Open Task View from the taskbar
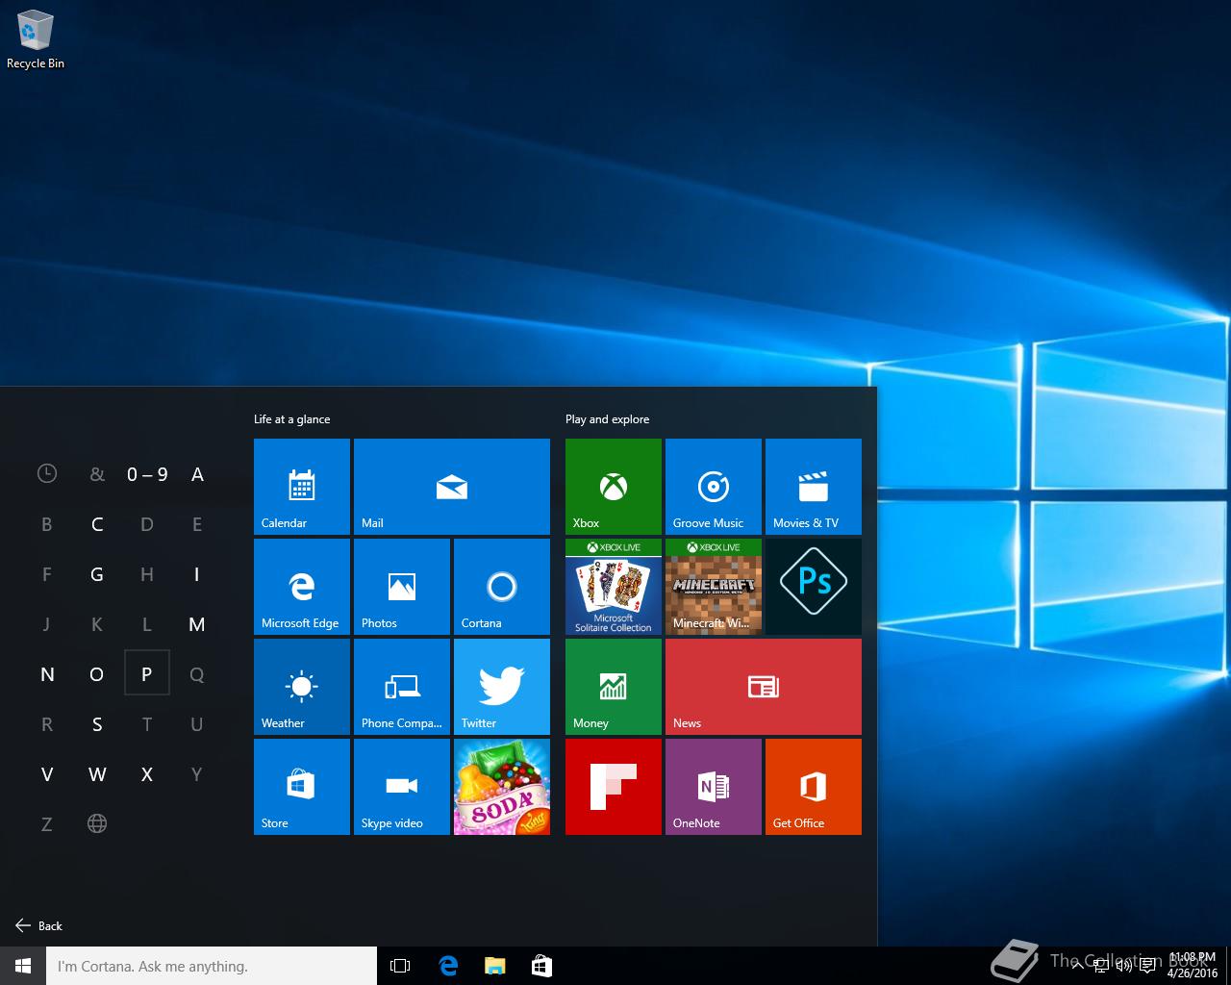The height and width of the screenshot is (985, 1231). click(x=400, y=966)
